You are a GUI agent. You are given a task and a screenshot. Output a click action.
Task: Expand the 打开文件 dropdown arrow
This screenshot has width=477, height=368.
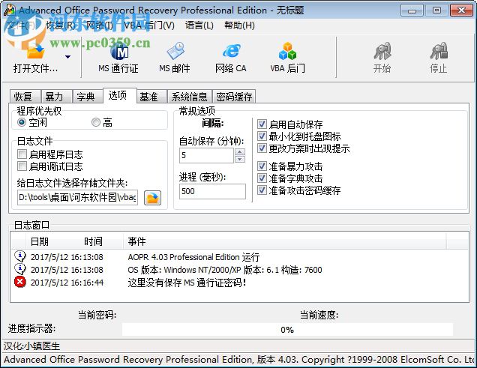click(67, 57)
